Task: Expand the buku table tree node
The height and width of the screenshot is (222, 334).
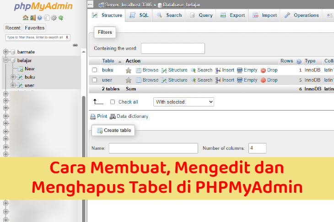Action: click(13, 77)
